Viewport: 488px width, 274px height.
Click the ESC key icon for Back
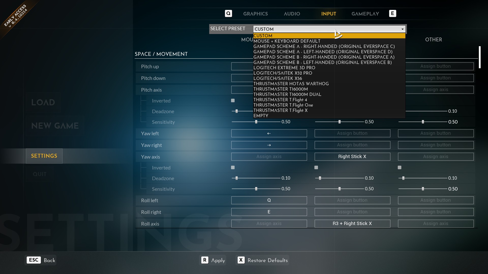pos(34,260)
